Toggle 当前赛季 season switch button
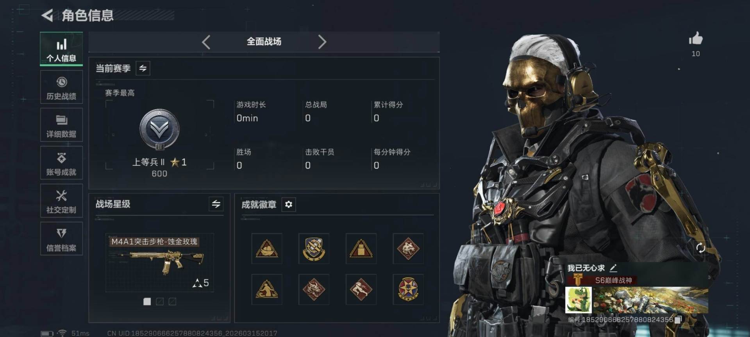Image resolution: width=750 pixels, height=337 pixels. pos(143,68)
